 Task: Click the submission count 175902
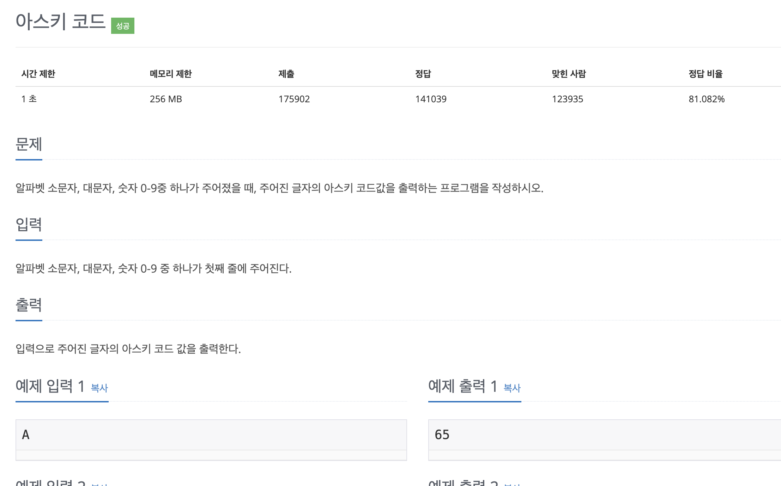point(294,99)
